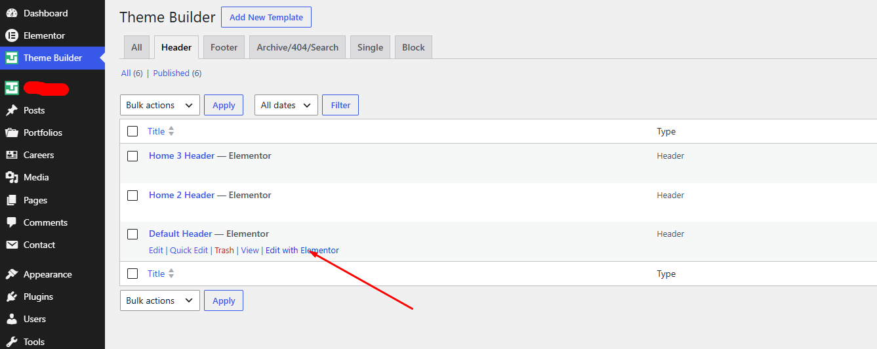Screen dimensions: 877x349
Task: Click the bottom Apply button
Action: (x=224, y=300)
